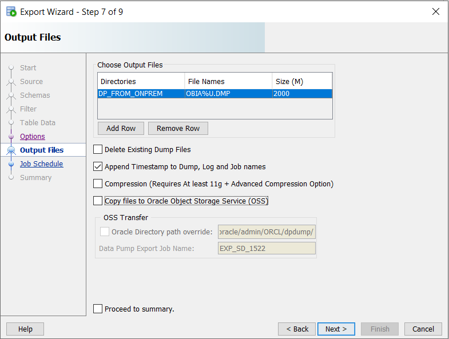This screenshot has width=449, height=339.
Task: Click the Source step in sidebar
Action: [x=31, y=82]
